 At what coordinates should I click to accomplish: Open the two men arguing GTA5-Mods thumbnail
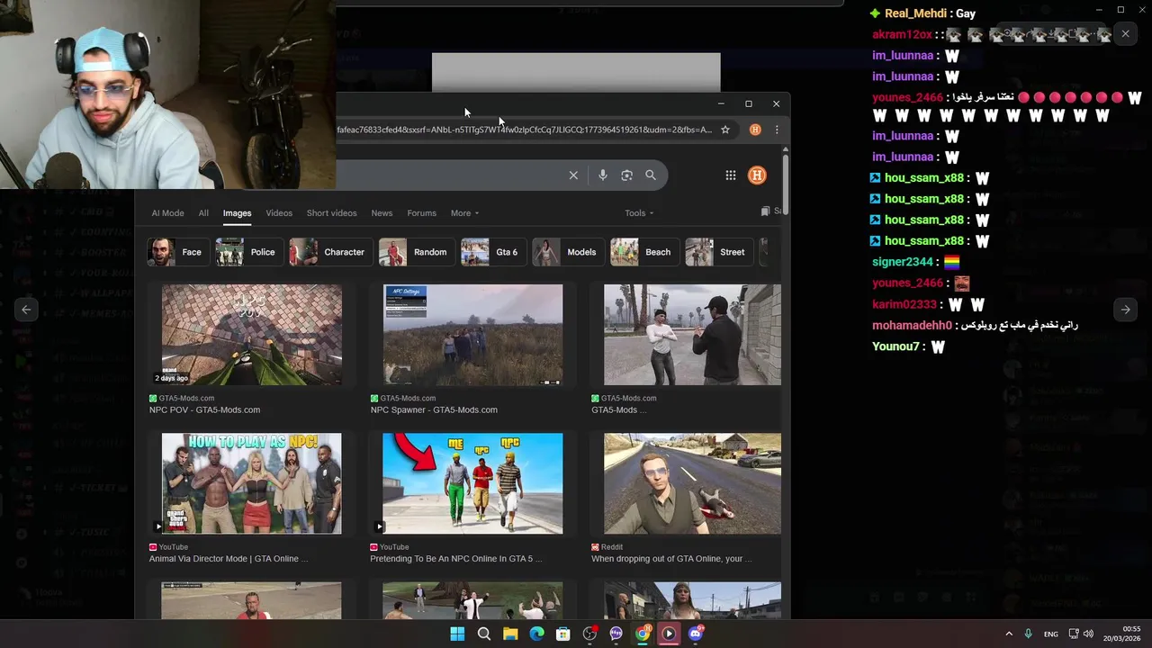click(692, 335)
